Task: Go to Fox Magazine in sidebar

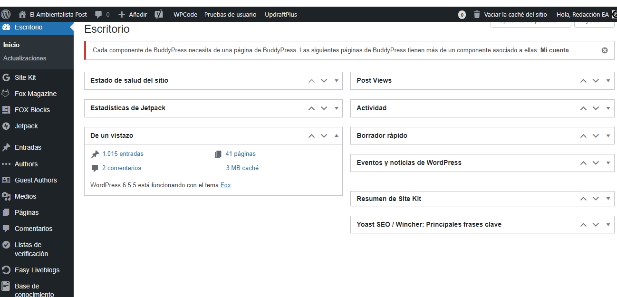Action: click(35, 94)
